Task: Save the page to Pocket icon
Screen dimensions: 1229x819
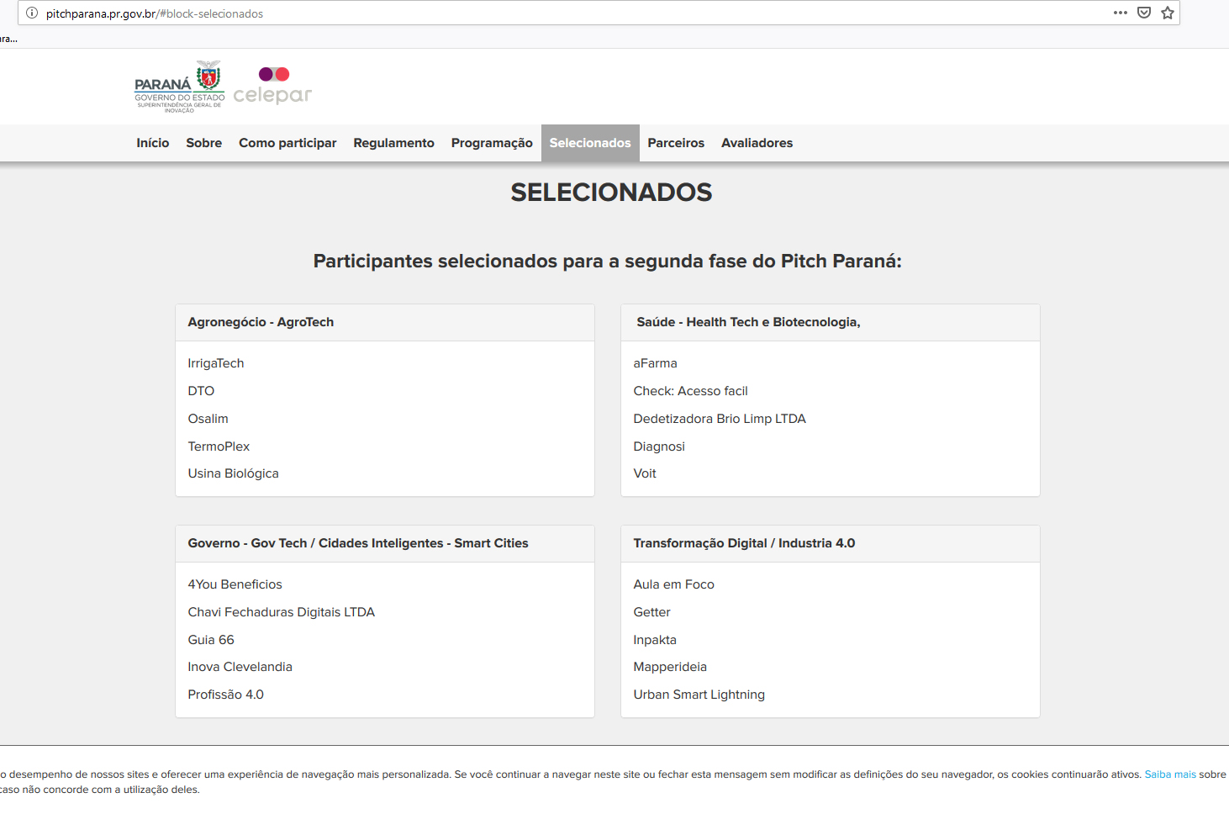Action: click(x=1143, y=13)
